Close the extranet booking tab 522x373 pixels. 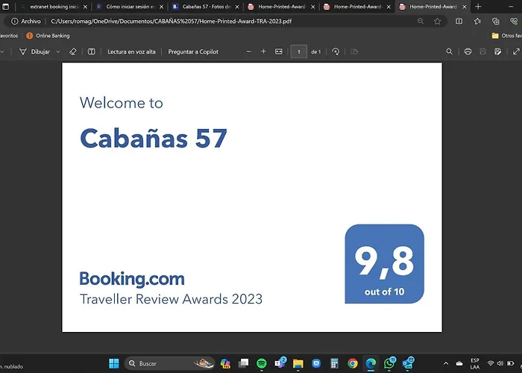85,7
